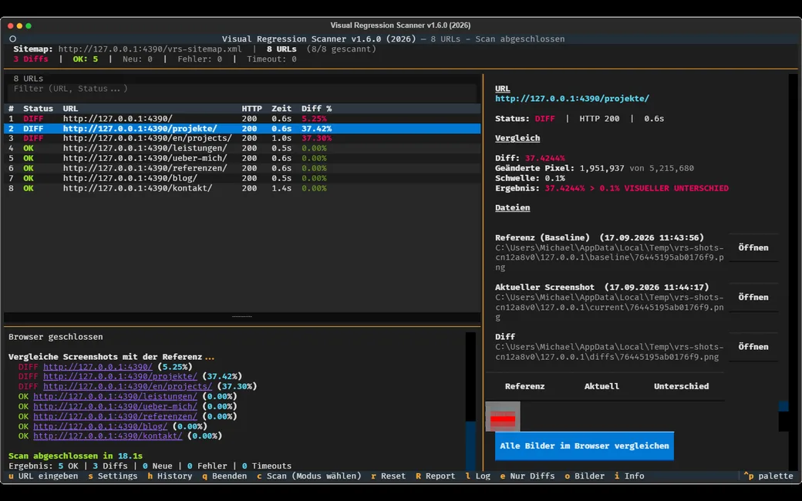Click the log panel vertical scrollbar

pos(470,402)
